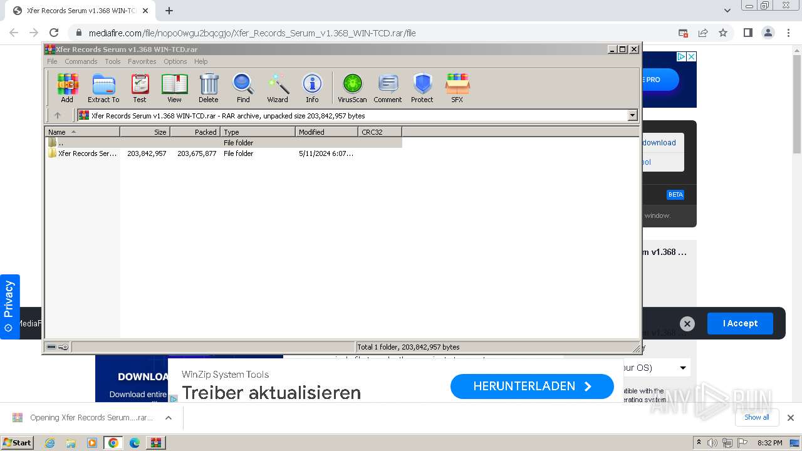802x451 pixels.
Task: Bookmark this page with star icon
Action: tap(723, 33)
